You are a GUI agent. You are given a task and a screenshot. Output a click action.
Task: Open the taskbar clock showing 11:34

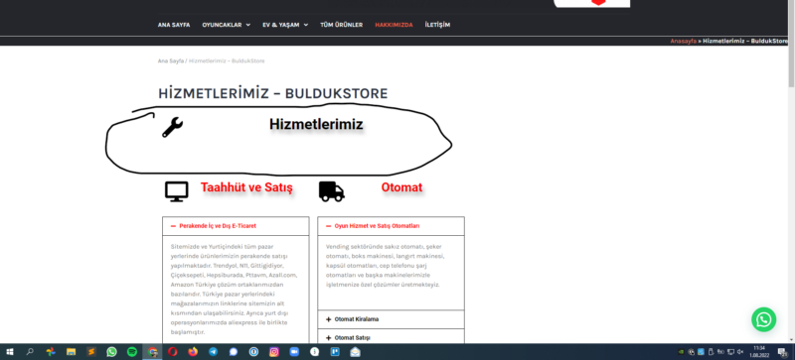(759, 351)
